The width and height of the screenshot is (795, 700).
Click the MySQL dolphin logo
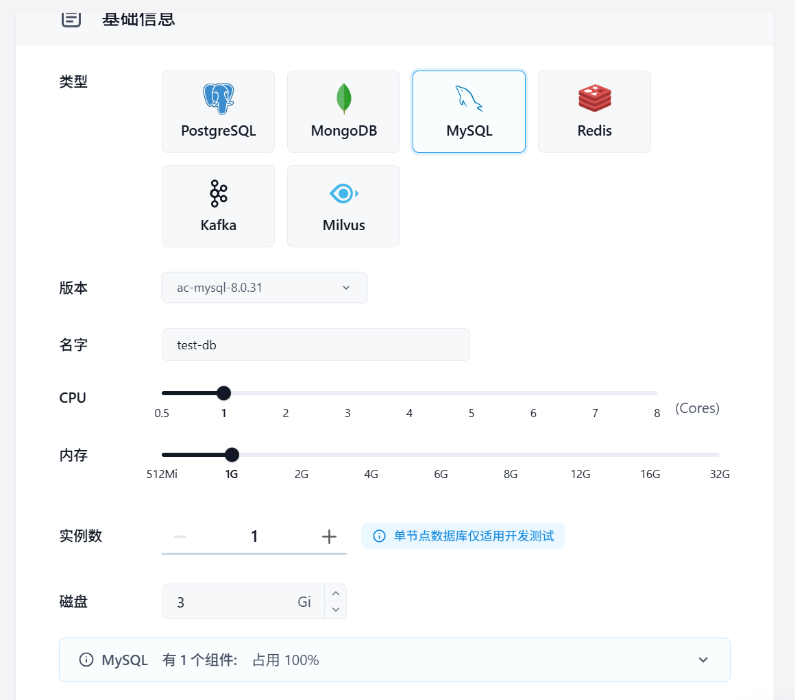tap(469, 99)
